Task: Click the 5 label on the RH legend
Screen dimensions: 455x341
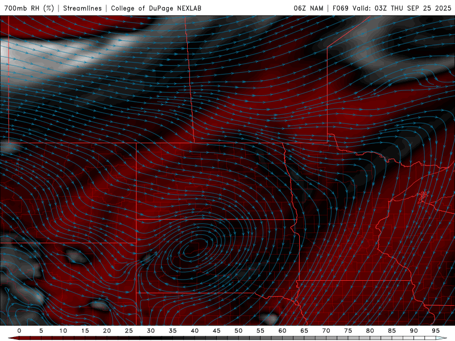Action: [41, 331]
